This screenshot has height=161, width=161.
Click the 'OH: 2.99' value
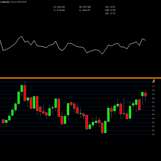point(110,10)
